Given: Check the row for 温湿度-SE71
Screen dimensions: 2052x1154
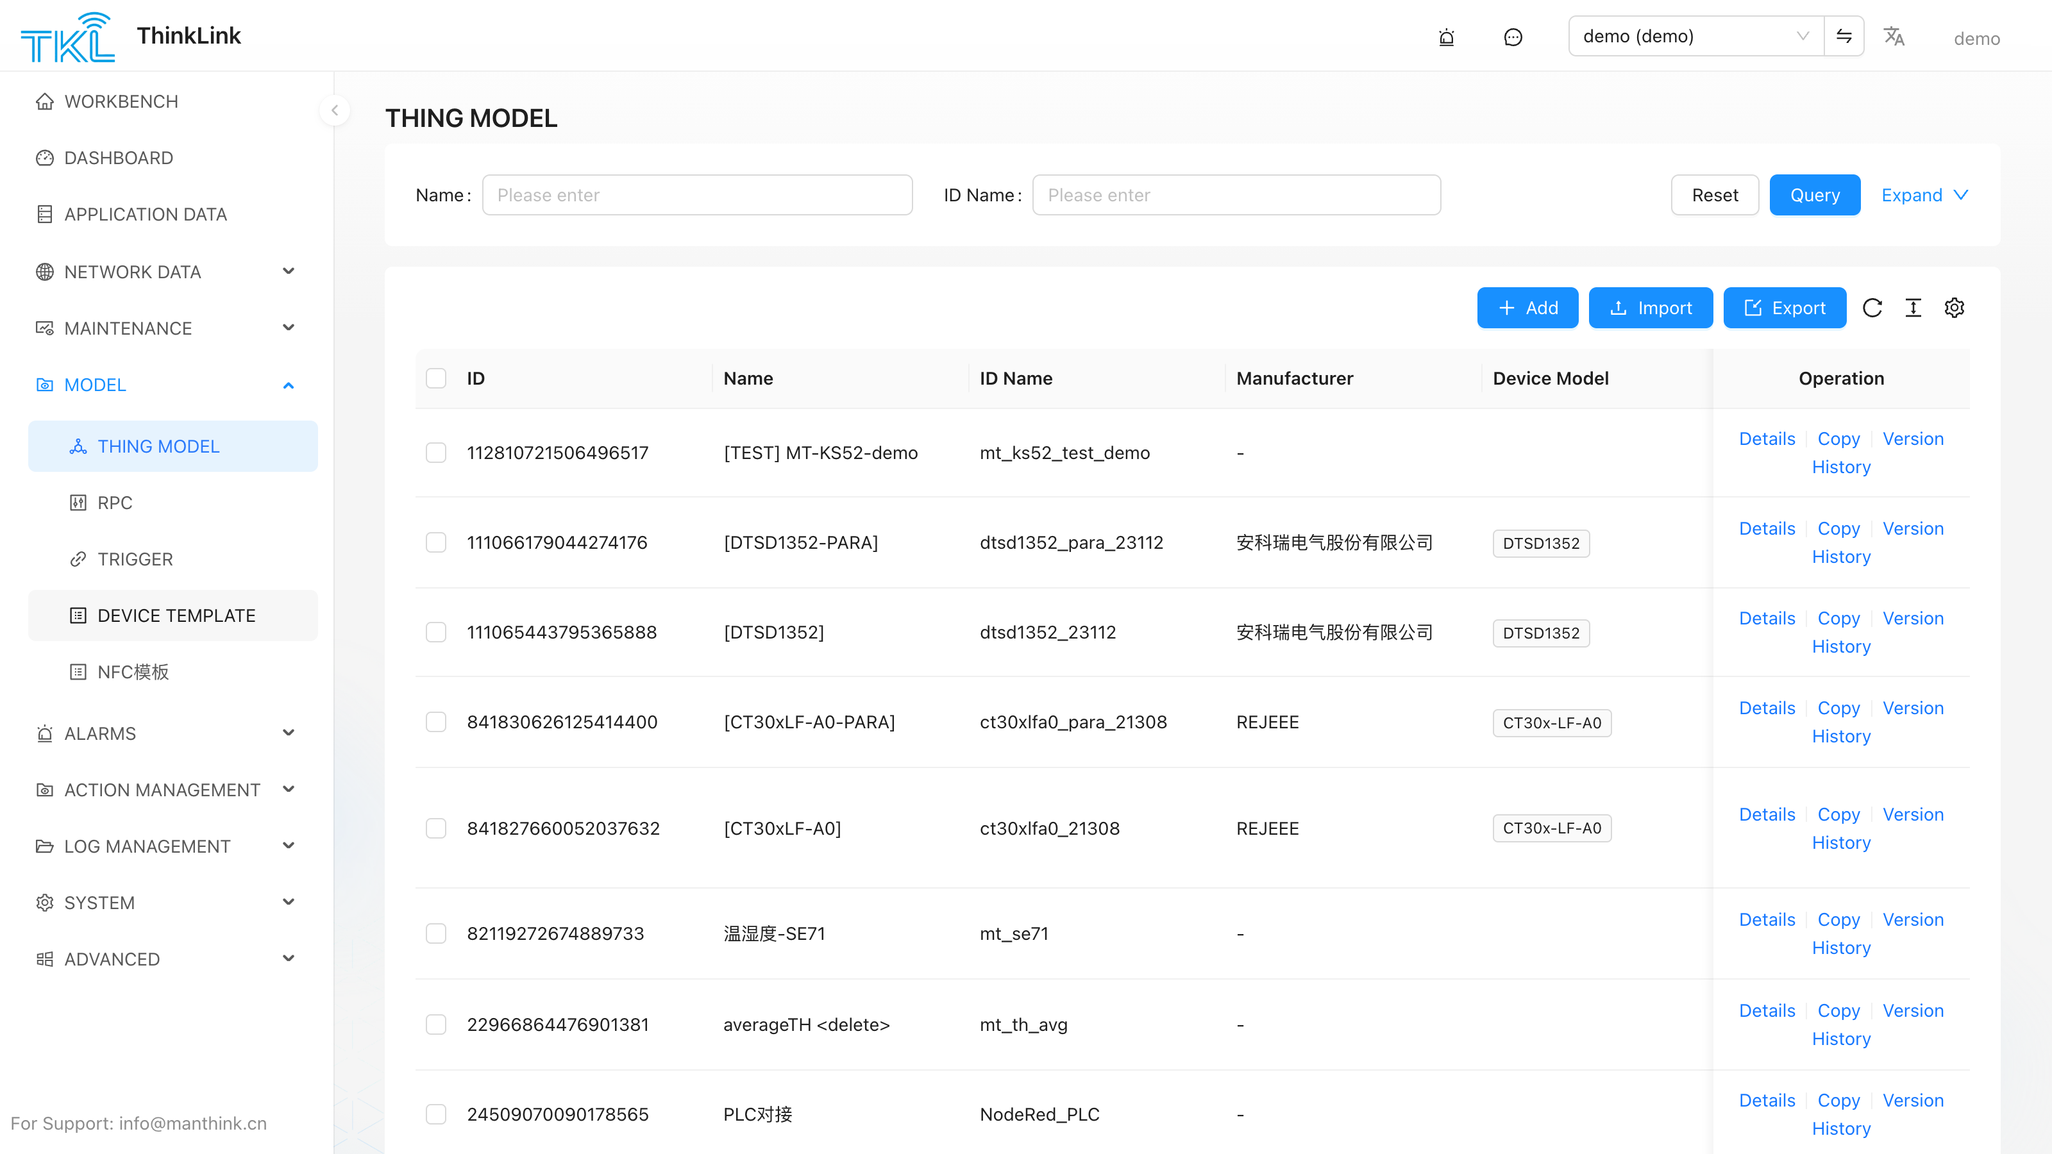Looking at the screenshot, I should 436,933.
